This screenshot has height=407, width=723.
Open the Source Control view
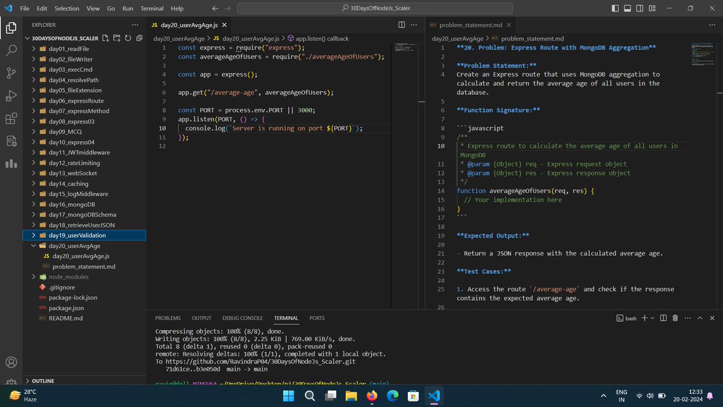point(11,73)
